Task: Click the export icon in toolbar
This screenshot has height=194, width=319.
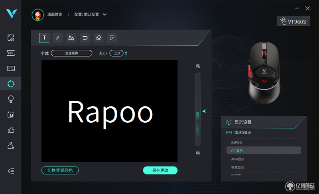Action: 112,38
